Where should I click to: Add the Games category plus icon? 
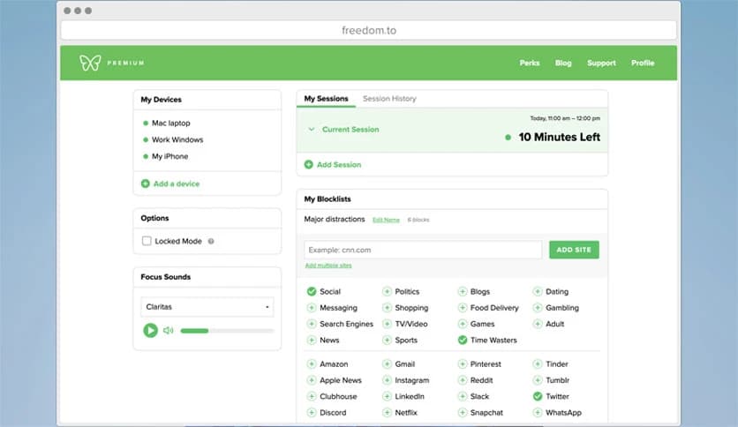point(463,324)
